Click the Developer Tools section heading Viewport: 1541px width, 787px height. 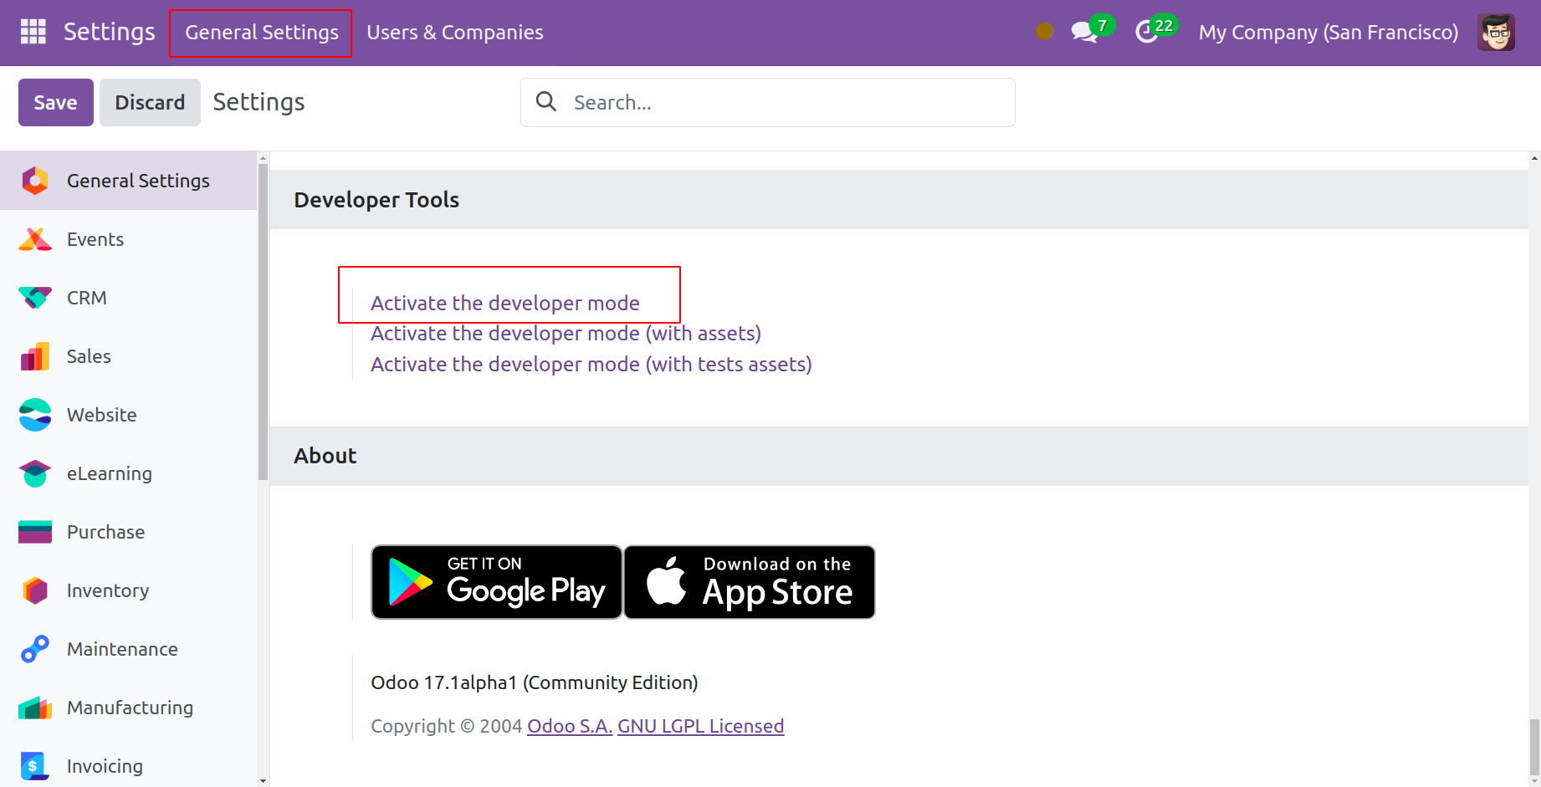point(376,200)
